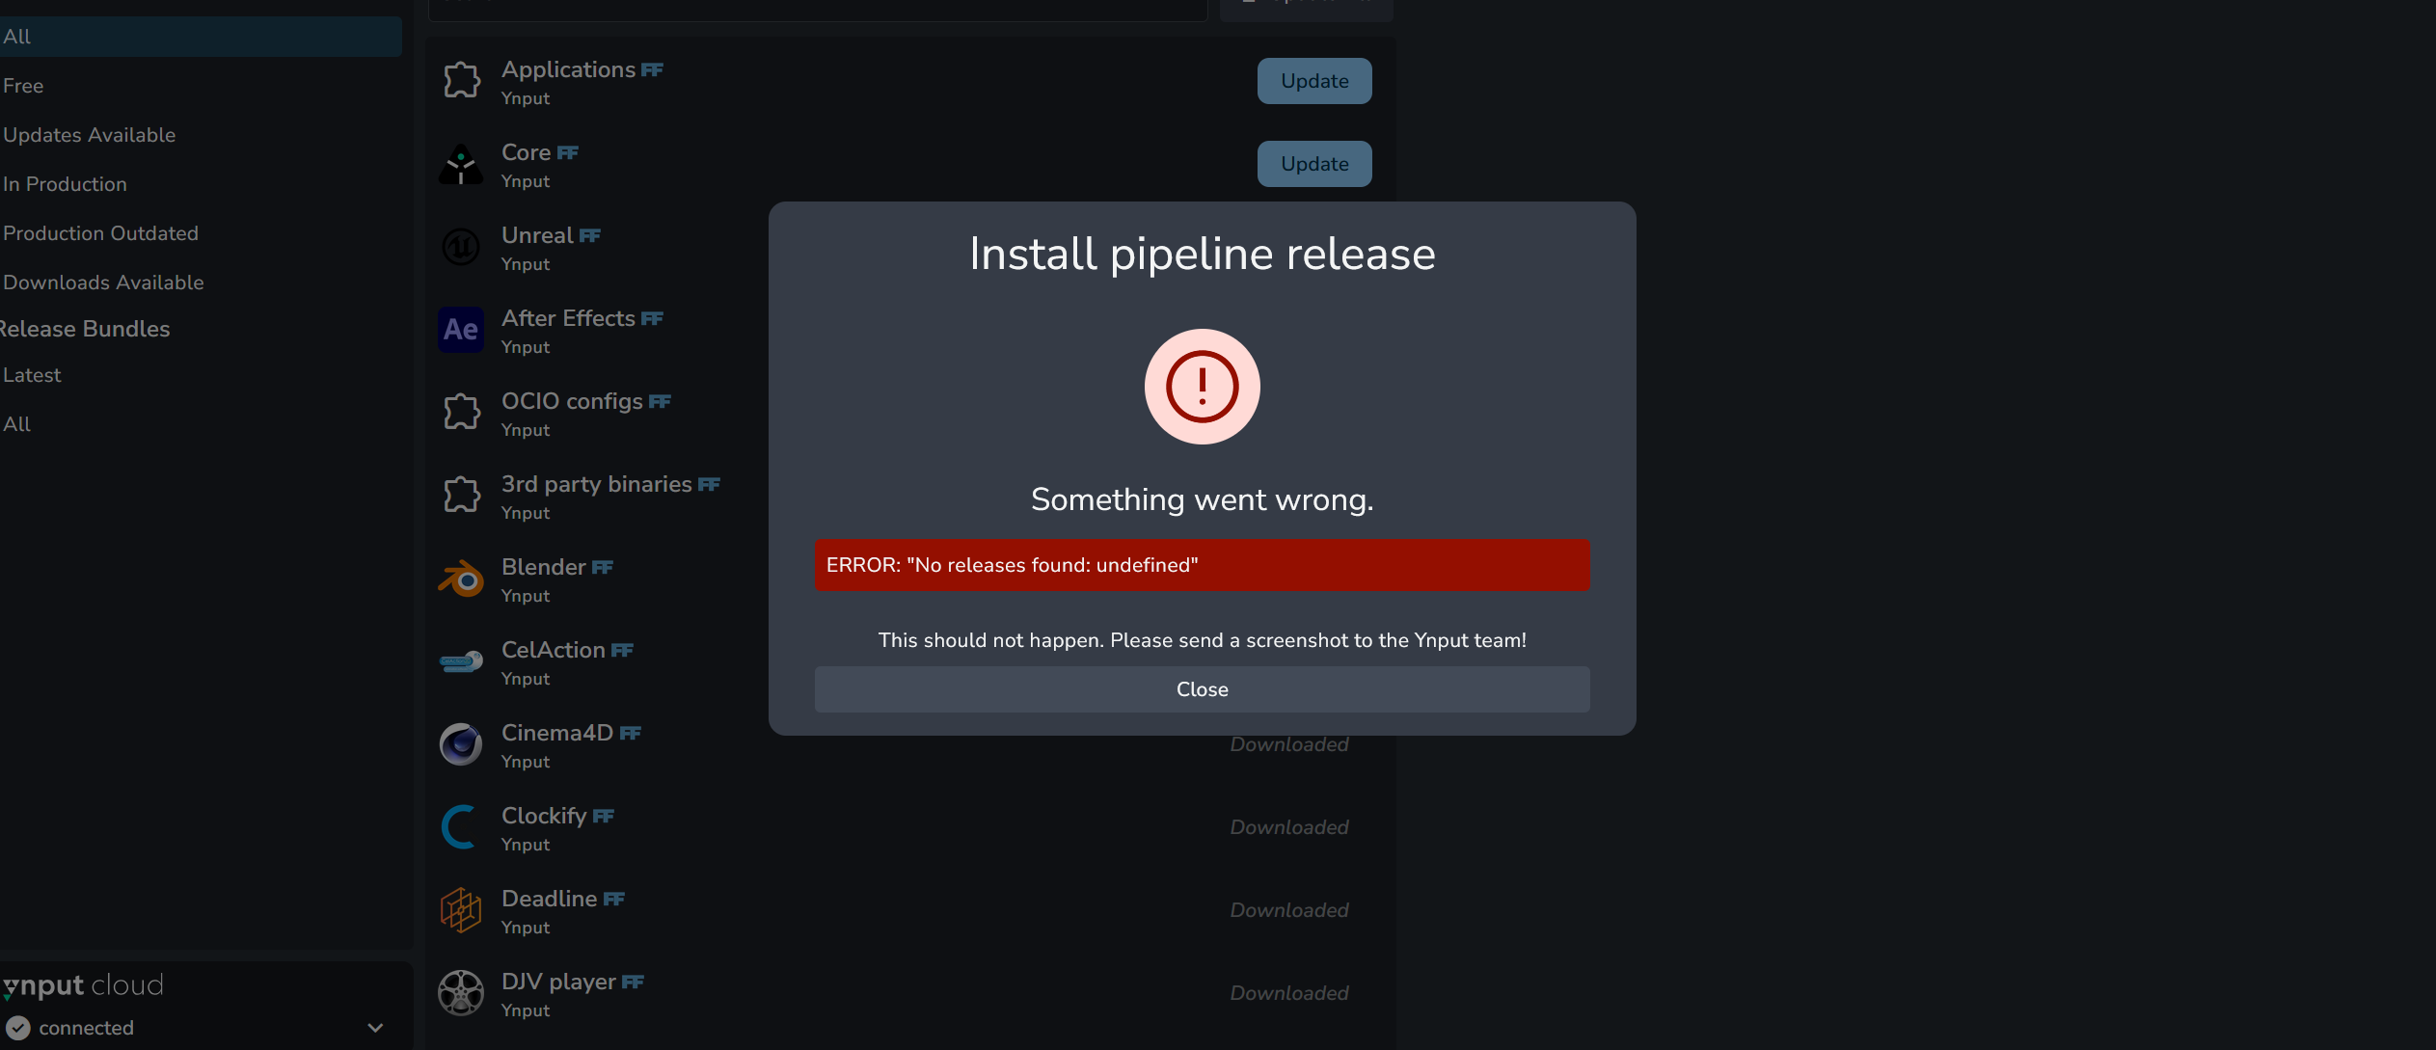Click the Applications puzzle icon

click(x=461, y=81)
